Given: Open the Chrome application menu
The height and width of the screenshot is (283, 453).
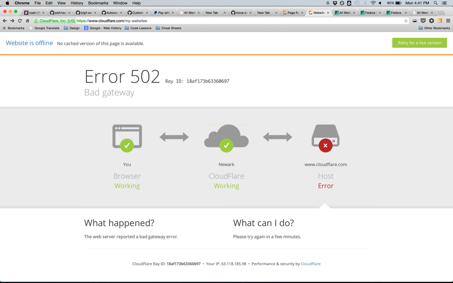Looking at the screenshot, I should [x=22, y=3].
